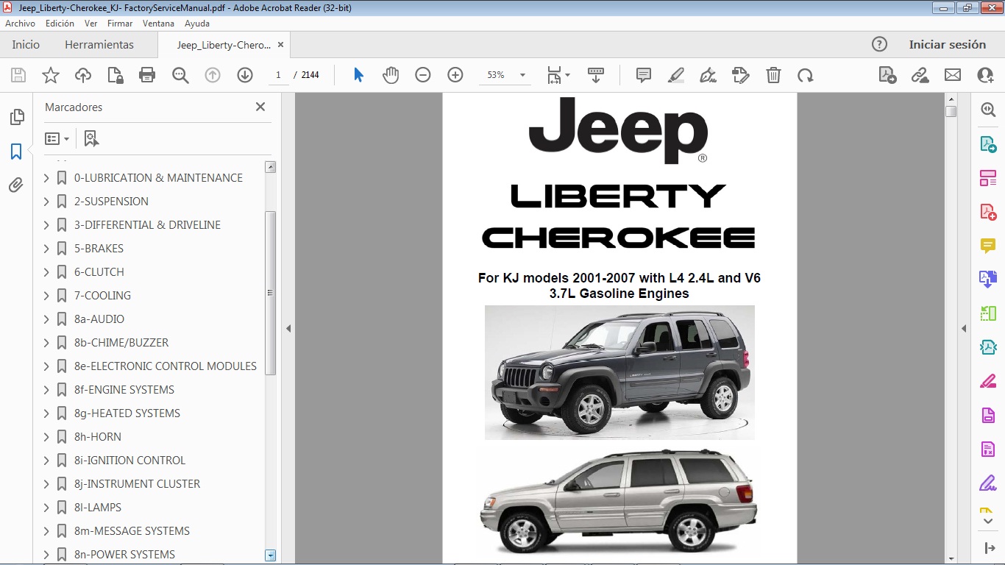Click the delete annotation trash icon
Screen dimensions: 1005x565
pos(773,74)
